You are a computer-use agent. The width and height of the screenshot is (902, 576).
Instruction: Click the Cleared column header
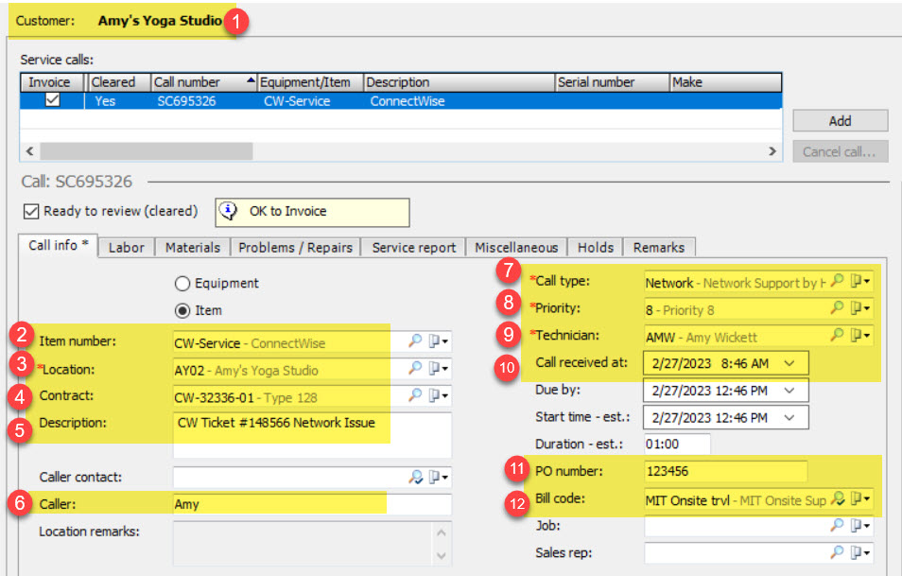click(x=118, y=82)
